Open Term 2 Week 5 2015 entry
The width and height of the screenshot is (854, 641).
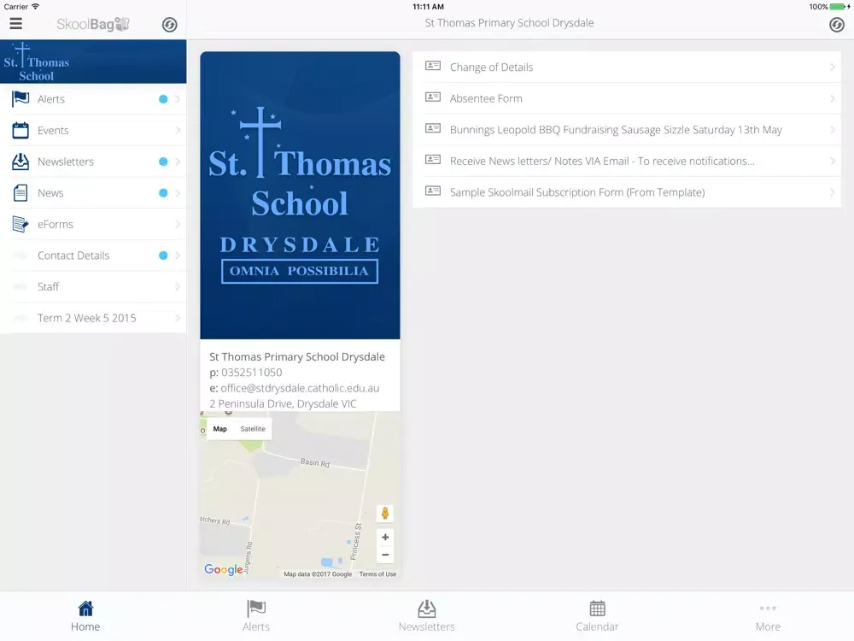(93, 318)
